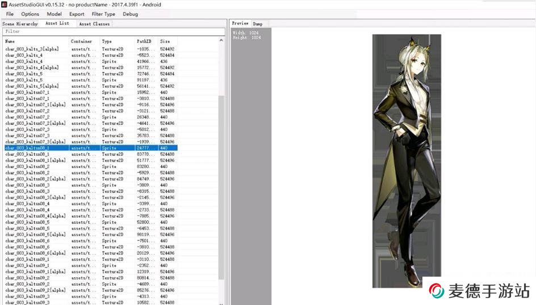This screenshot has width=536, height=305.
Task: Click the highlighted Sprite row, PathID 24777
Action: pos(91,148)
